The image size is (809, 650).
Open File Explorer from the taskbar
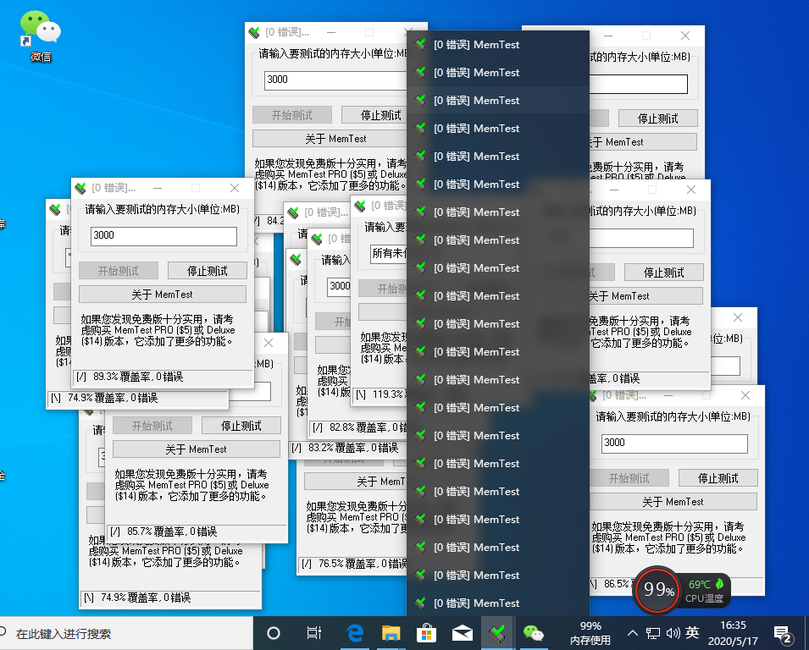pos(391,633)
